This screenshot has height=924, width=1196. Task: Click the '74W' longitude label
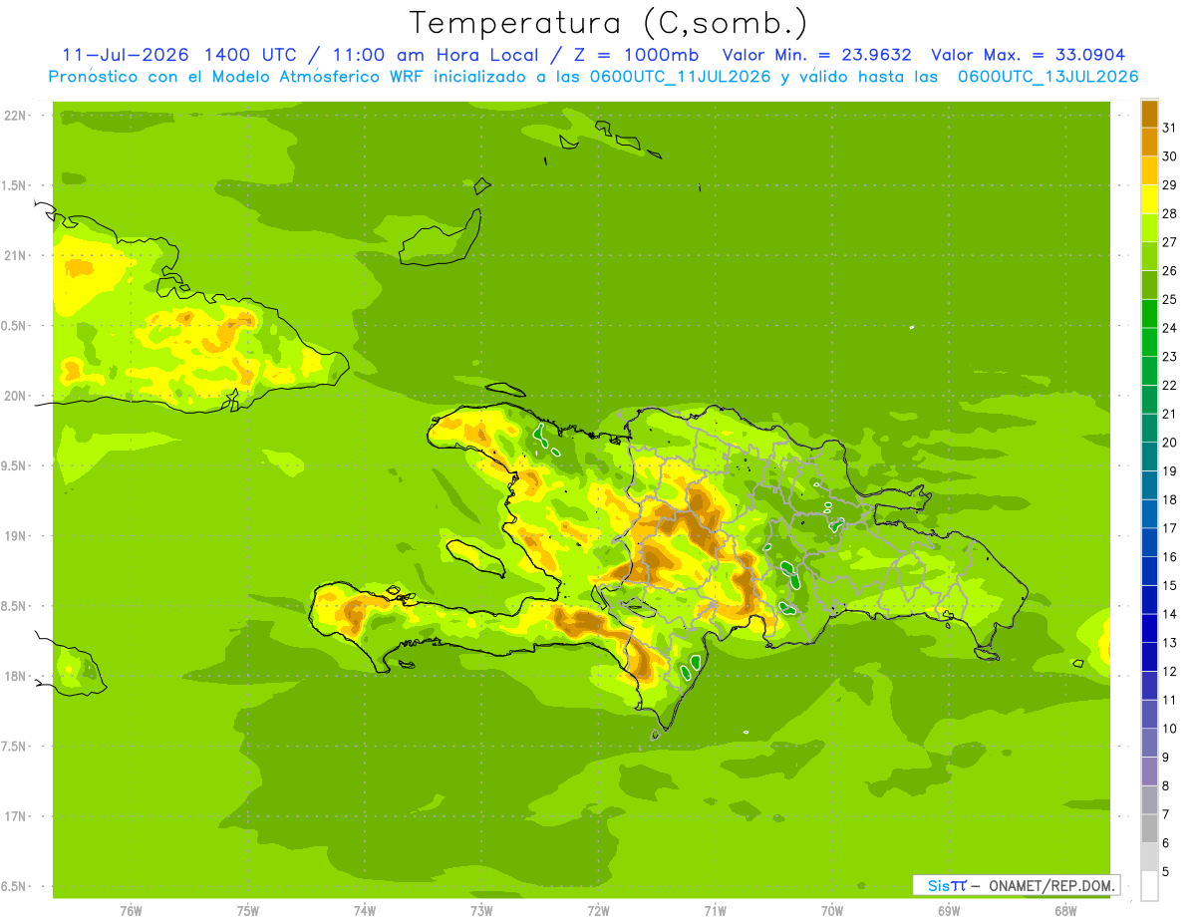tap(365, 911)
